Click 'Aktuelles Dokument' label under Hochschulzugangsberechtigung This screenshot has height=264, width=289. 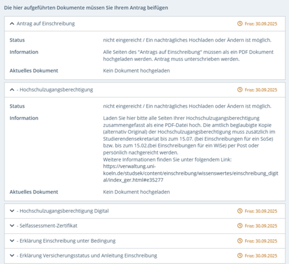(x=34, y=192)
